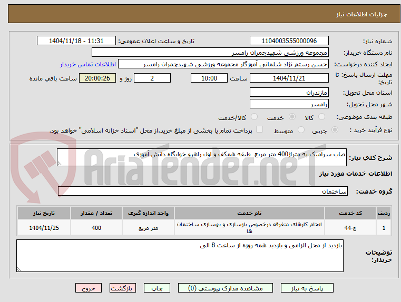Select the کالا radio button
Viewport: 401px width, 302px height.
tap(321, 117)
